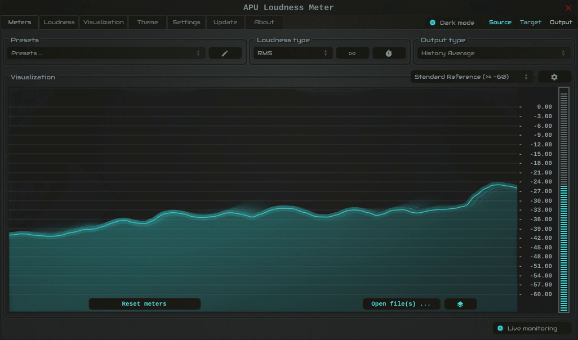
Task: Click the -54.00 scale label
Action: pyautogui.click(x=541, y=276)
